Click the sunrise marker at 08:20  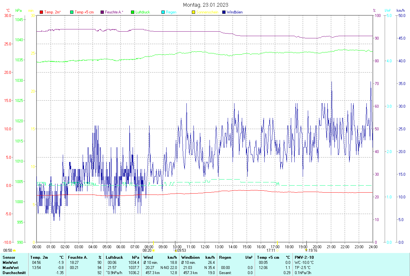coord(153,250)
